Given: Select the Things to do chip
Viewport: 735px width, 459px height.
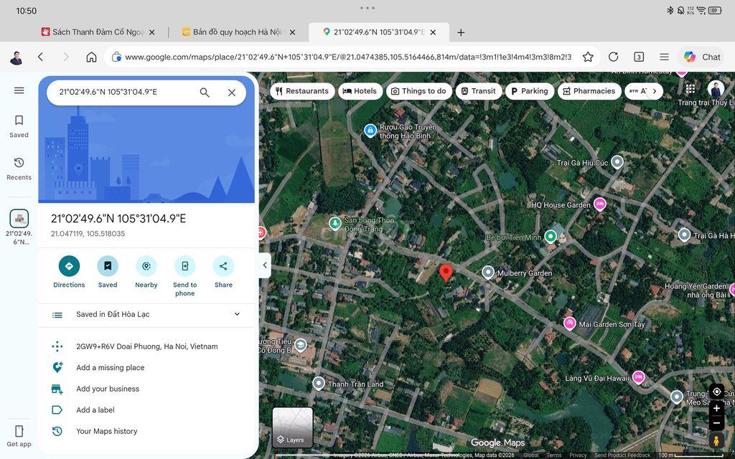Looking at the screenshot, I should tap(419, 91).
